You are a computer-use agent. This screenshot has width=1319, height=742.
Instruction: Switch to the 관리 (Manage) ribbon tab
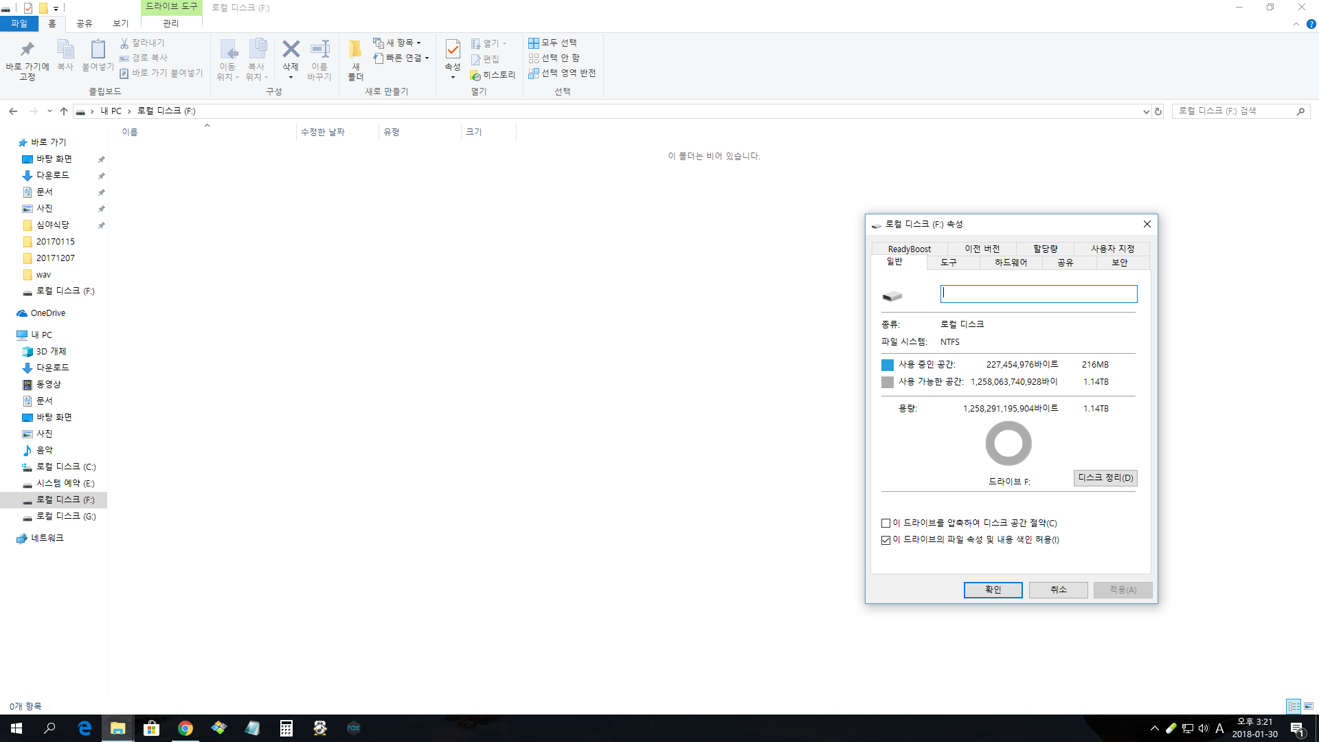[x=170, y=23]
